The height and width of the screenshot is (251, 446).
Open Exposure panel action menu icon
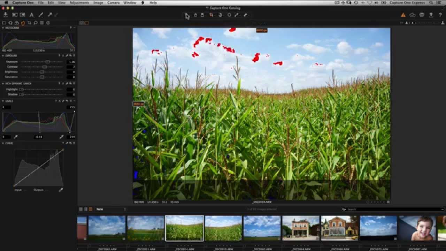pos(74,56)
